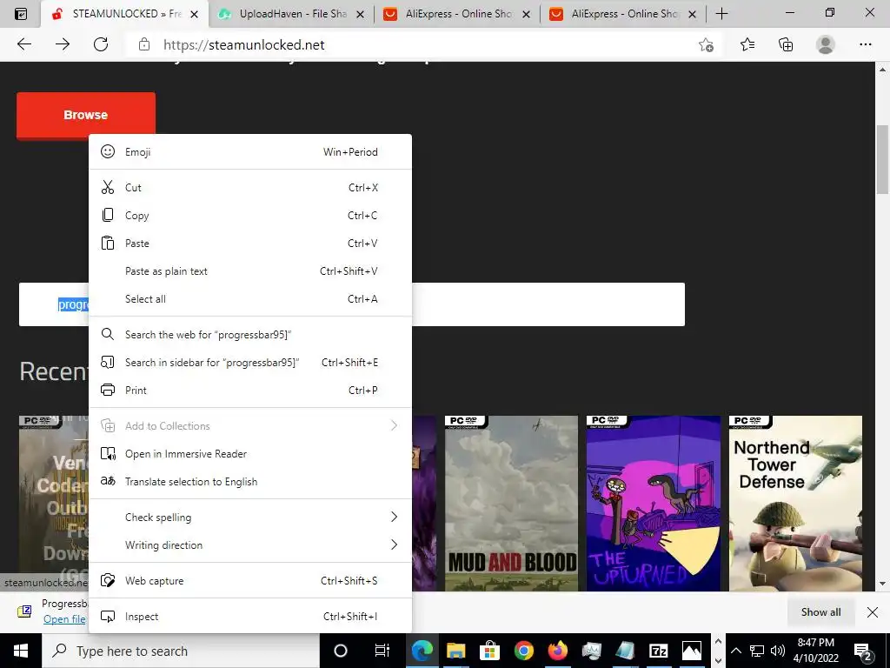
Task: Open Edge Settings and more menu
Action: tap(865, 44)
